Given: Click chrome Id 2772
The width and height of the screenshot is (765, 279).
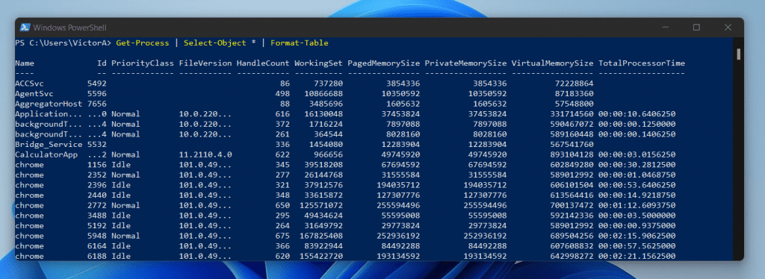Looking at the screenshot, I should pyautogui.click(x=96, y=205).
